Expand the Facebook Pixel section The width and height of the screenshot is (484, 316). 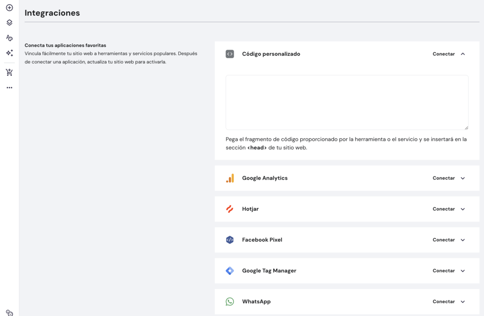pyautogui.click(x=463, y=240)
